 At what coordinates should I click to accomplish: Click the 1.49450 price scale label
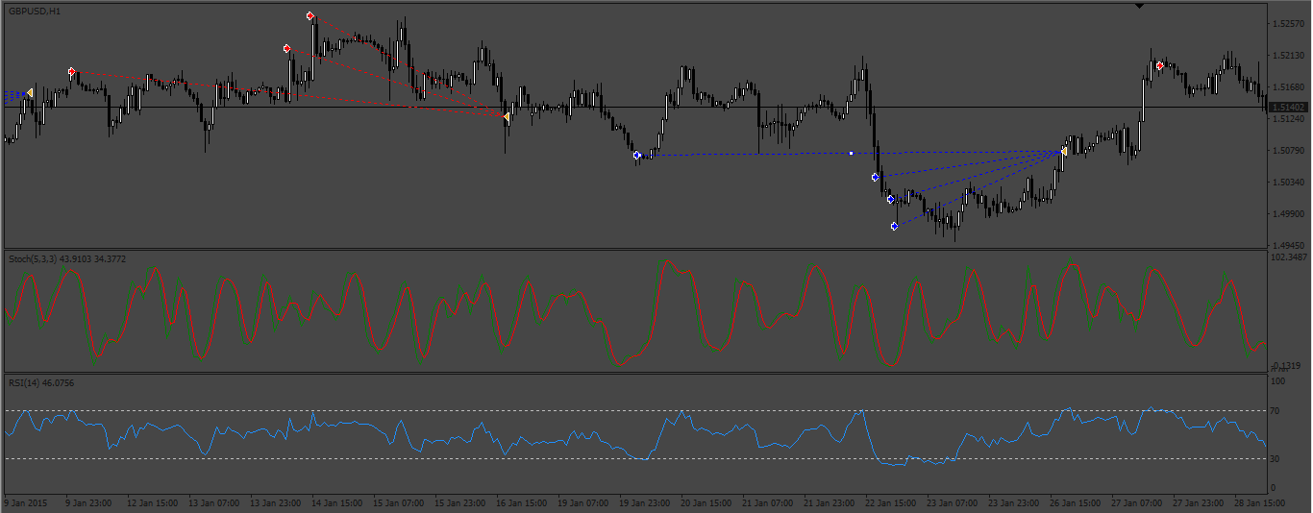click(1287, 245)
